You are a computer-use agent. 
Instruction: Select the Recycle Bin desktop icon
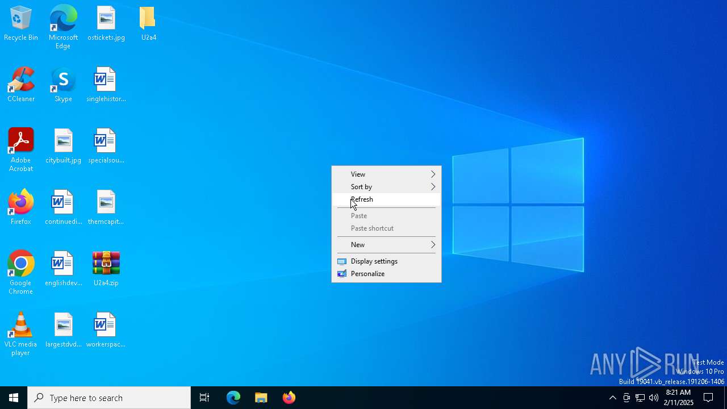click(21, 24)
